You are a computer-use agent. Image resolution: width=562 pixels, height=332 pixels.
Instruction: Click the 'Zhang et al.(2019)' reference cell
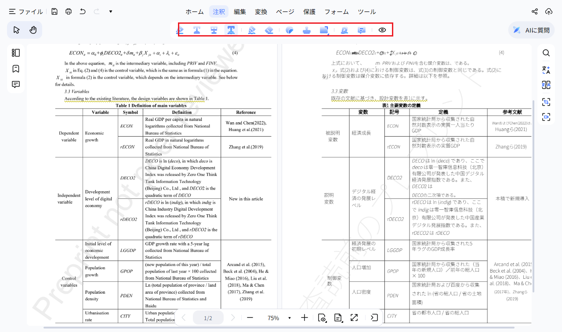pyautogui.click(x=246, y=147)
